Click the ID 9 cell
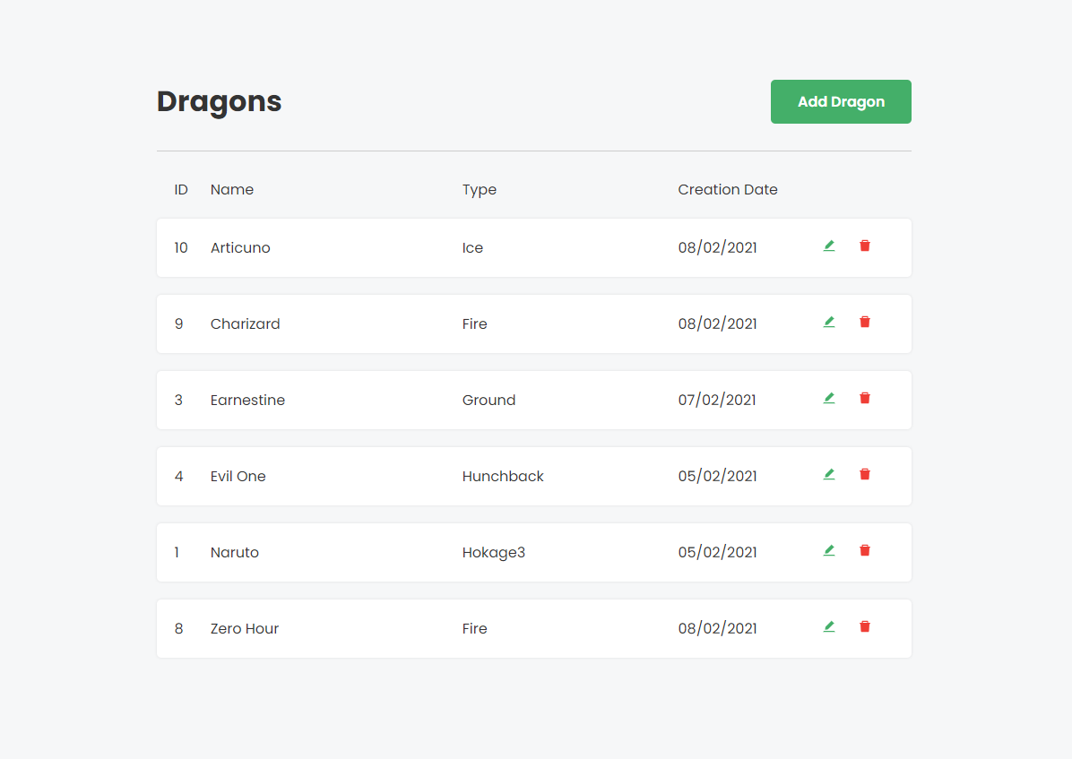1072x759 pixels. click(x=178, y=324)
